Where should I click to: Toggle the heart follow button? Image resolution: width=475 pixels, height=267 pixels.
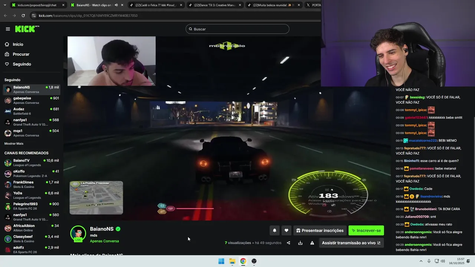[x=286, y=230]
